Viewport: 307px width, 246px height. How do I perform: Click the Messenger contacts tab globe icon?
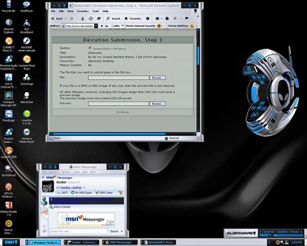coord(45,201)
